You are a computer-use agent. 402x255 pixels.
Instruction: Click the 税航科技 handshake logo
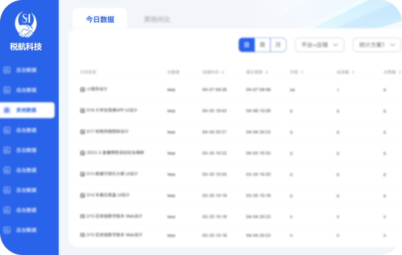[x=26, y=23]
